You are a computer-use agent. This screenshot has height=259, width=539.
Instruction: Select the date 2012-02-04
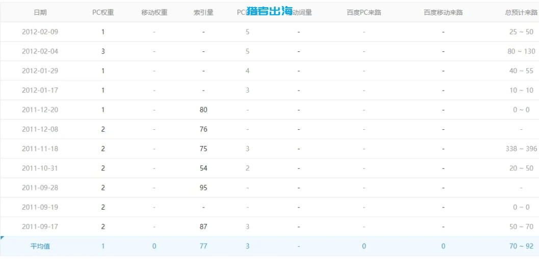40,51
